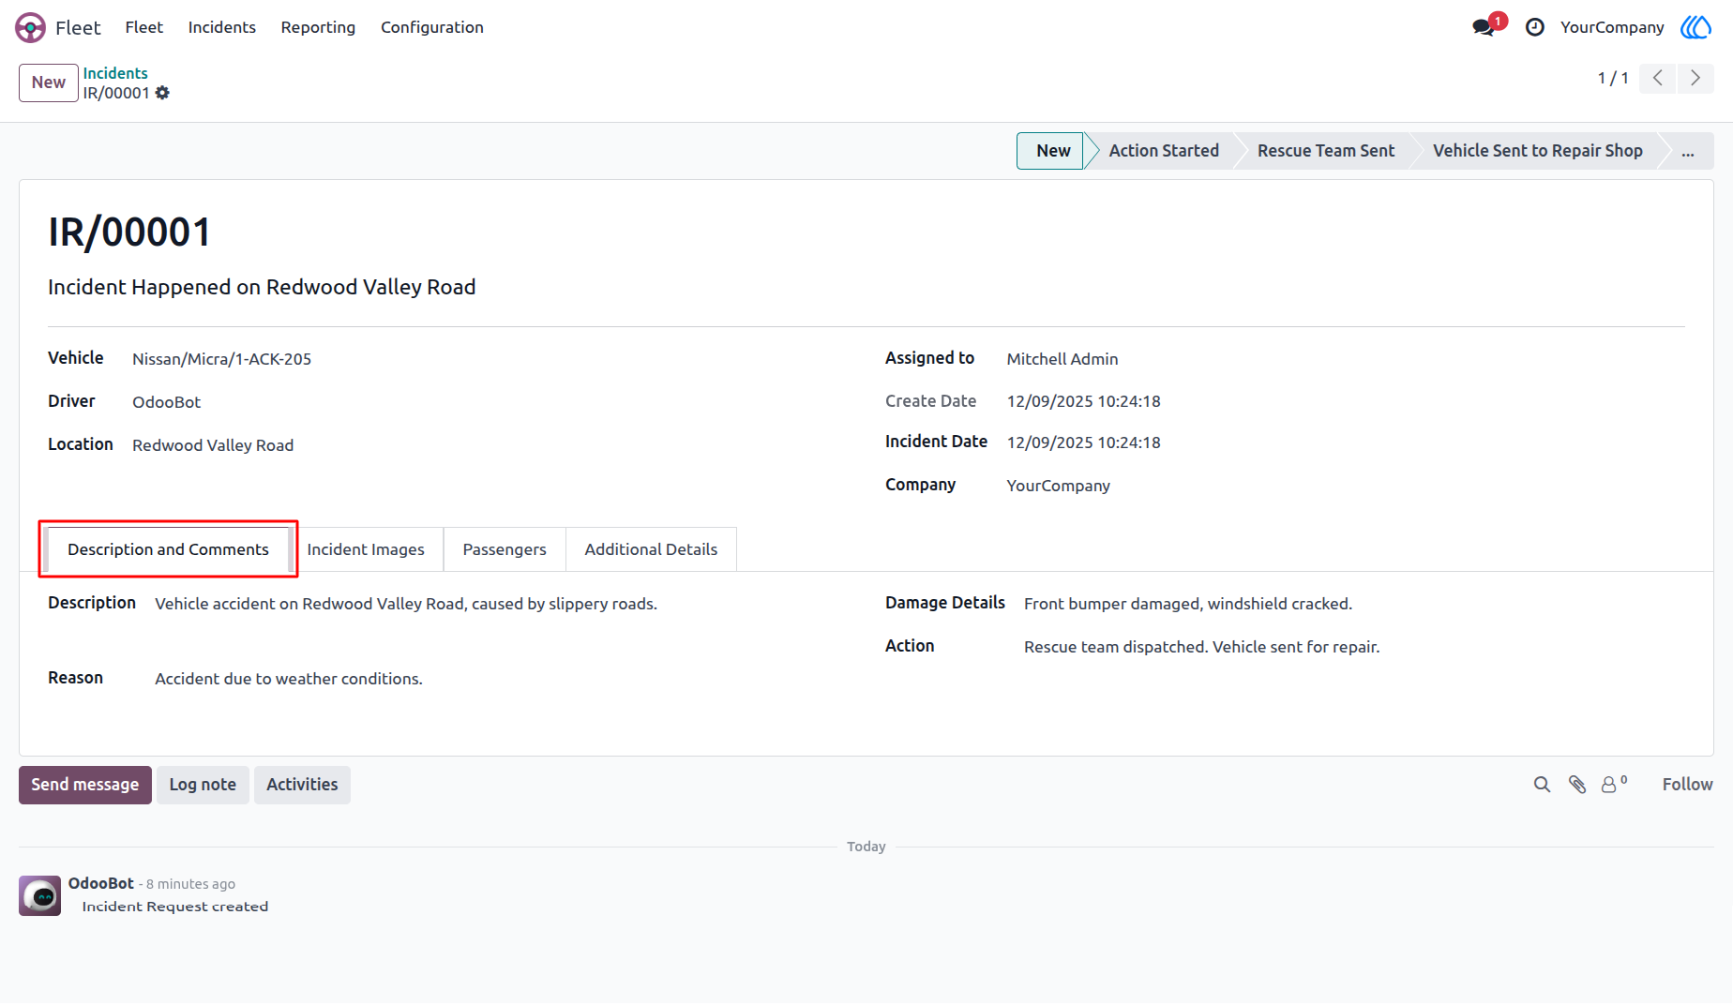Image resolution: width=1733 pixels, height=1005 pixels.
Task: Click the Vehicle field Nissan/Micra/1-ACK-205
Action: click(221, 359)
